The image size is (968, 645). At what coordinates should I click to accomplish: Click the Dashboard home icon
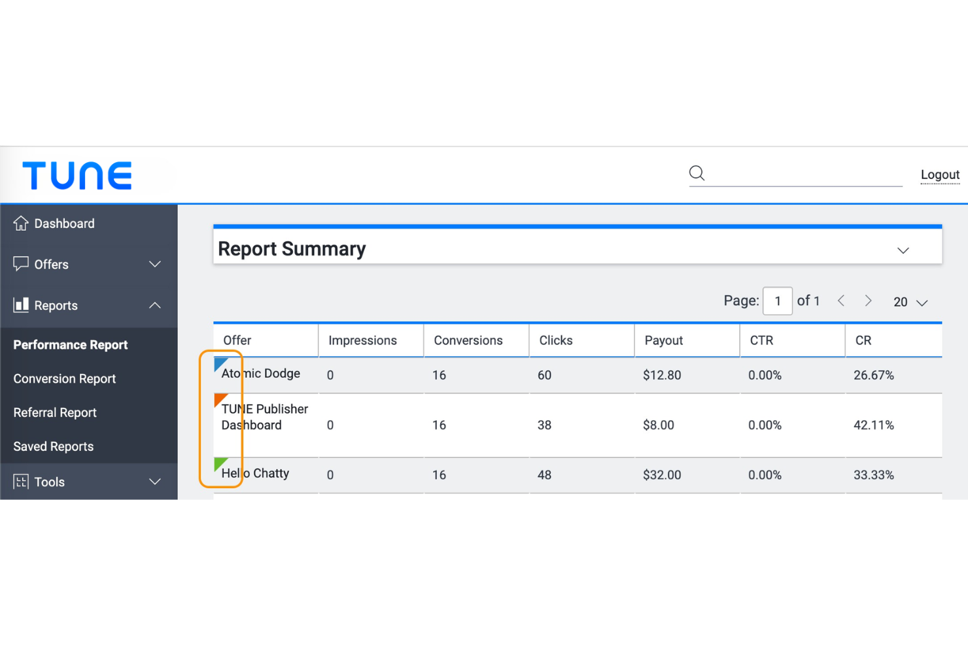pyautogui.click(x=22, y=223)
